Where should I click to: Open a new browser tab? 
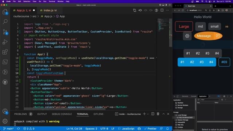point(215,6)
